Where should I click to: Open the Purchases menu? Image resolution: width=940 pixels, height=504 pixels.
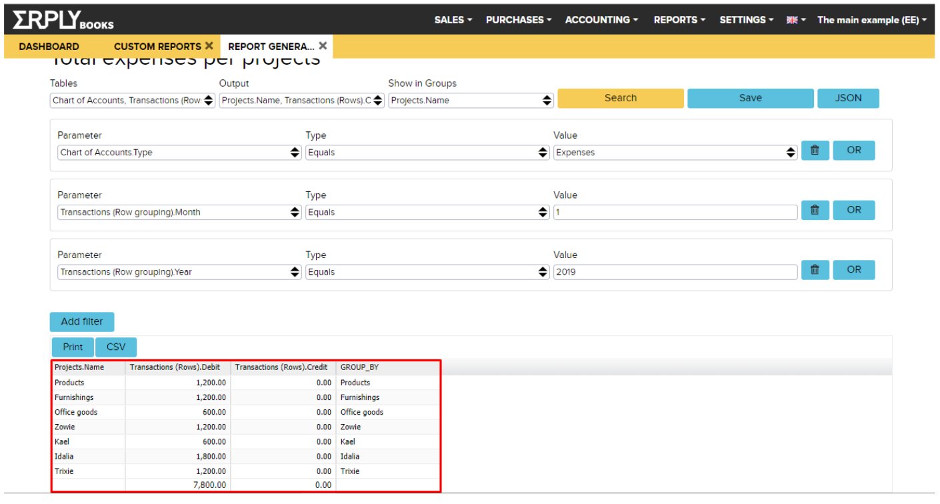click(x=519, y=20)
